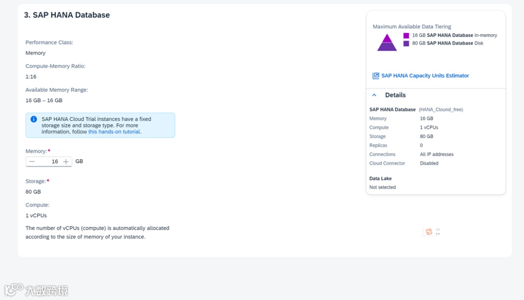
Task: Click '(HANA_Clound_free)' in Details panel
Action: pyautogui.click(x=441, y=110)
